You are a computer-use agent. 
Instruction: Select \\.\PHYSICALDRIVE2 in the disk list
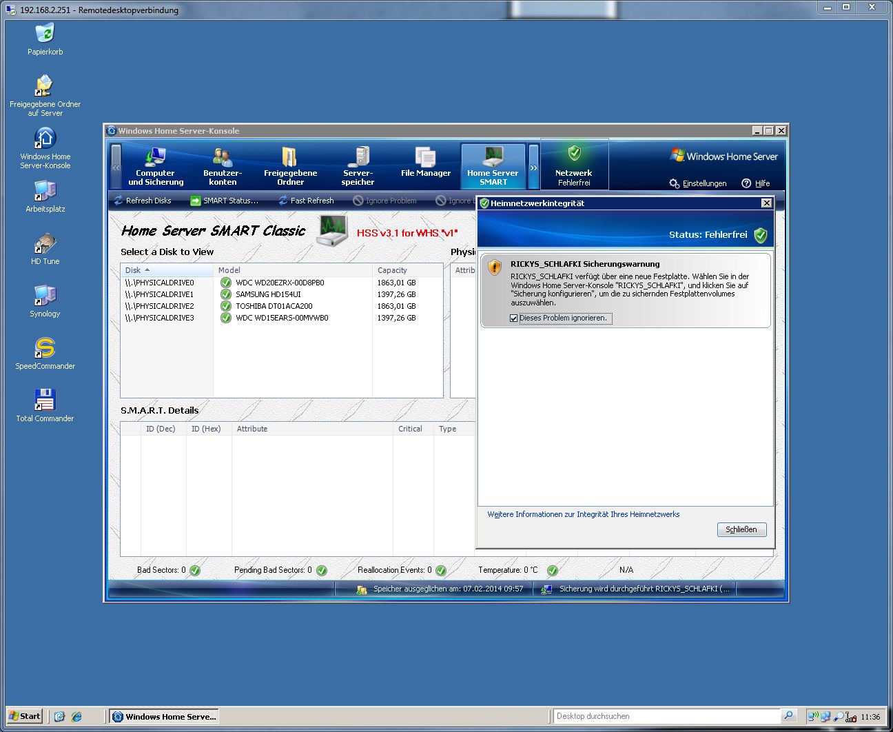click(x=160, y=306)
